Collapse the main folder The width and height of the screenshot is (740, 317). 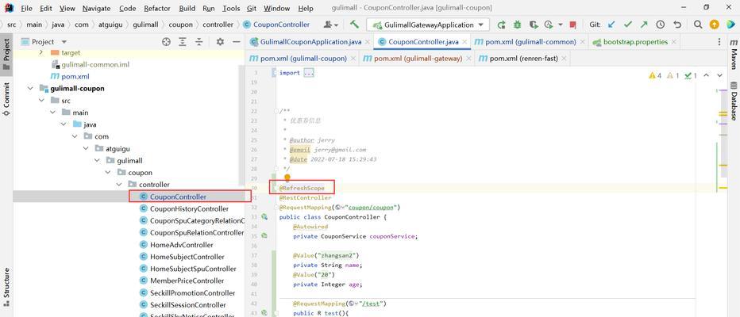pos(52,112)
